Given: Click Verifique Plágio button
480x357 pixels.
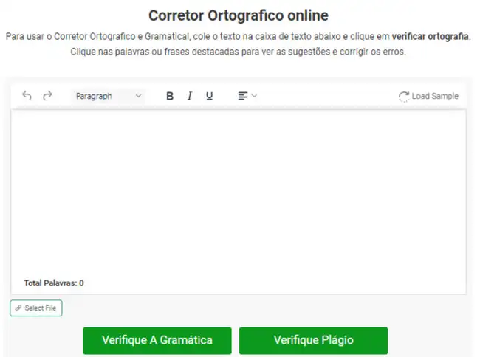Looking at the screenshot, I should pos(313,341).
